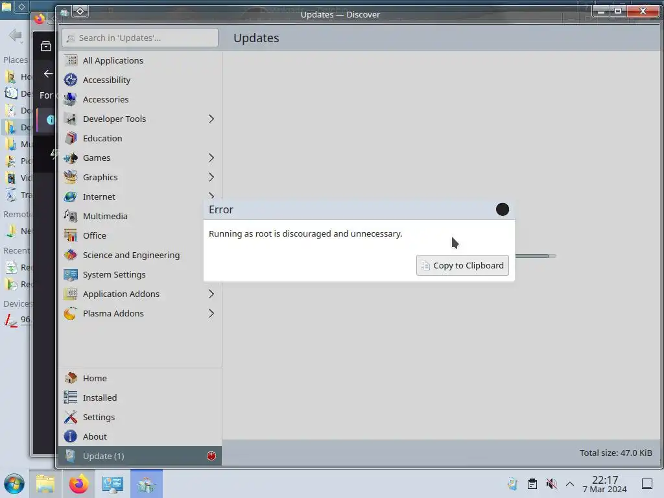Open Firefox from the taskbar
This screenshot has width=664, height=498.
(x=78, y=484)
